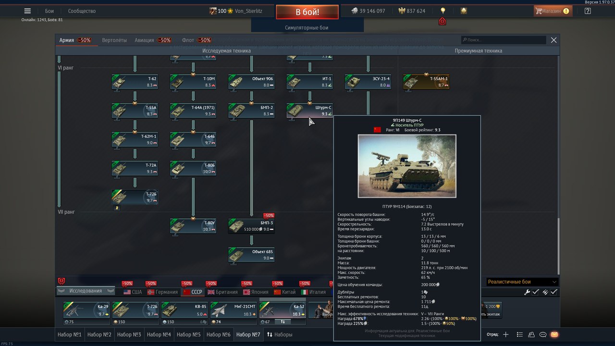Select the БМП-2 vehicle card
Viewport: 615px width, 346px height.
click(x=251, y=111)
